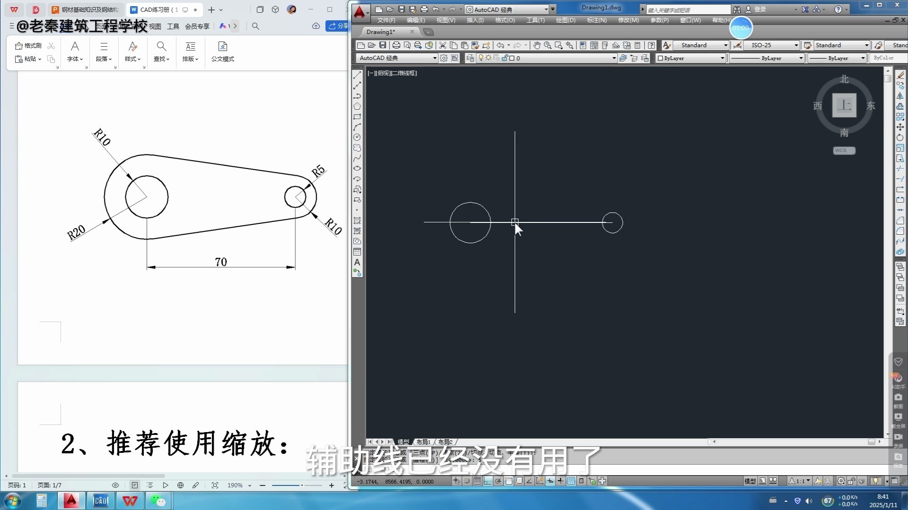The width and height of the screenshot is (908, 510).
Task: Click the multiline Text tool icon
Action: [357, 263]
